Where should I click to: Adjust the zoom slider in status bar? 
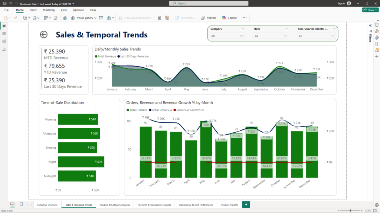pyautogui.click(x=350, y=210)
